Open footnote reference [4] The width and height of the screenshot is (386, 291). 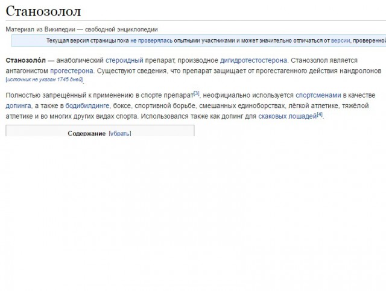pos(320,114)
